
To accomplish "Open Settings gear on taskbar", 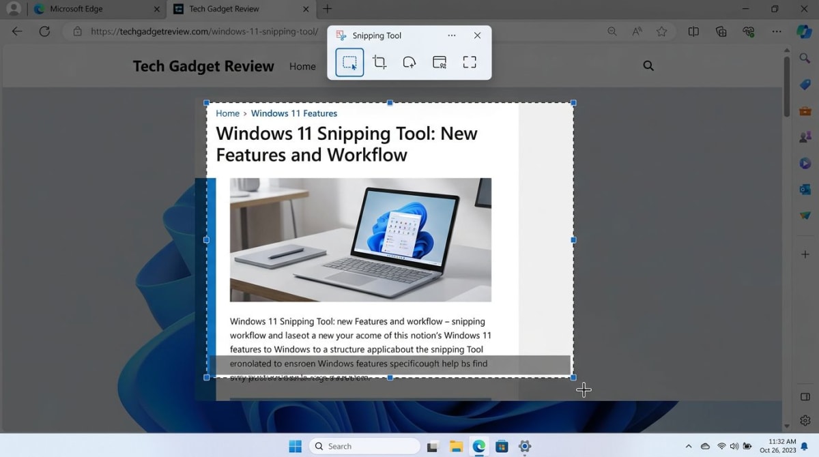I will pos(525,447).
